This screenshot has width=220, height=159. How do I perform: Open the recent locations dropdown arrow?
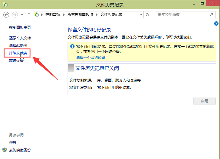22,14
